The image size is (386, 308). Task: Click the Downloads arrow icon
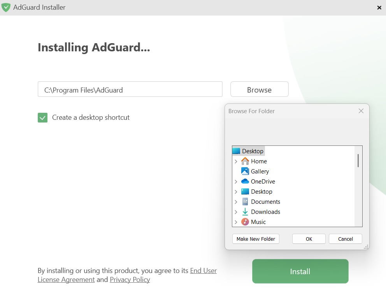point(245,212)
